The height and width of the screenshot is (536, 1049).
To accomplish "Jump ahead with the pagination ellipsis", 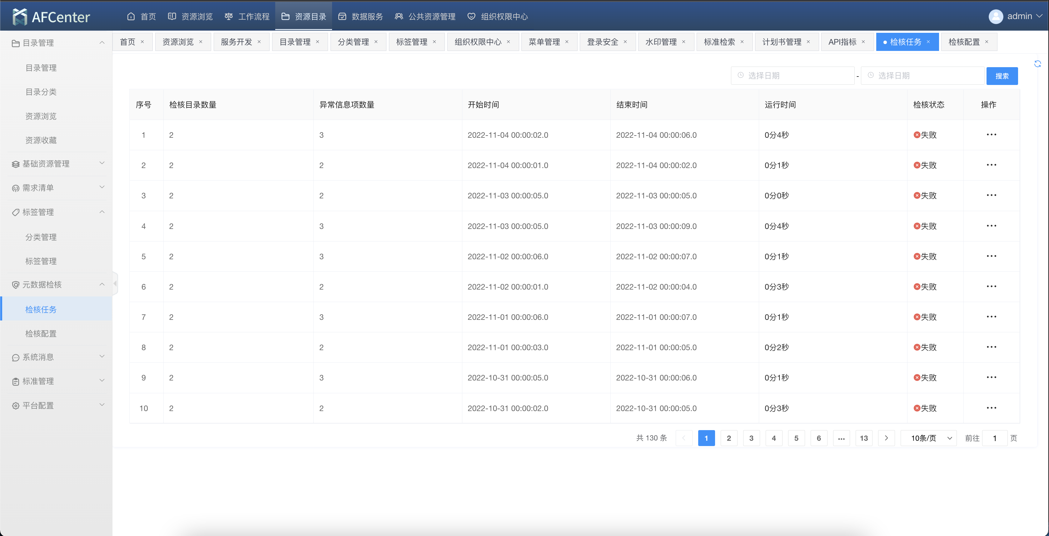I will click(x=841, y=438).
